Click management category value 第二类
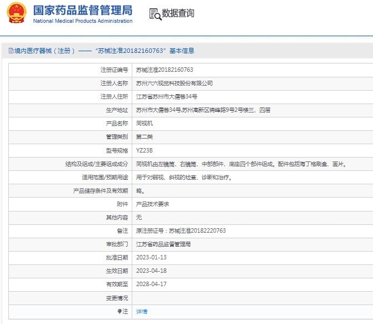Image resolution: width=373 pixels, height=324 pixels. click(145, 136)
